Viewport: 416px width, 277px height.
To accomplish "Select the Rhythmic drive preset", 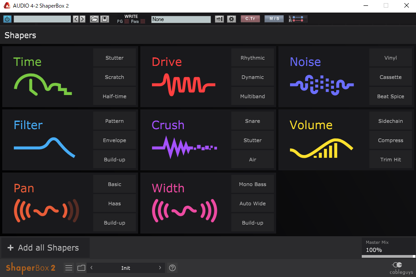I will [252, 57].
